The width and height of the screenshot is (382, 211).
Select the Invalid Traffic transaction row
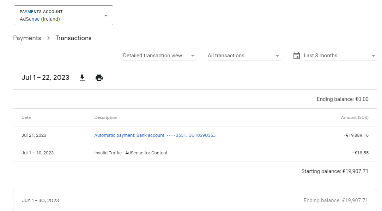[131, 153]
